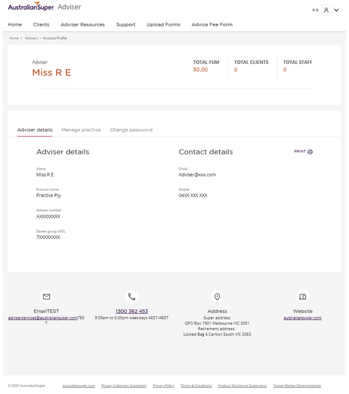Open the user profile avatar icon
This screenshot has height=394, width=349.
326,10
